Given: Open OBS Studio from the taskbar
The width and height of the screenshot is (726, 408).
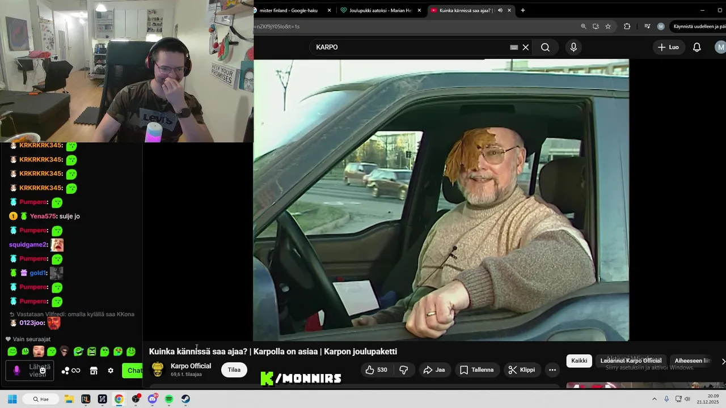Looking at the screenshot, I should (136, 399).
